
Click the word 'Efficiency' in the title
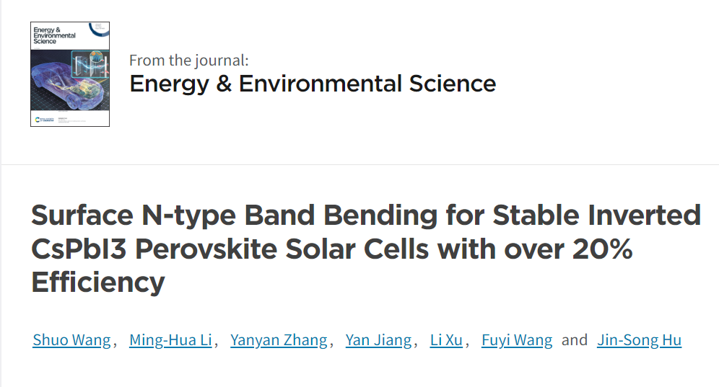pyautogui.click(x=98, y=282)
